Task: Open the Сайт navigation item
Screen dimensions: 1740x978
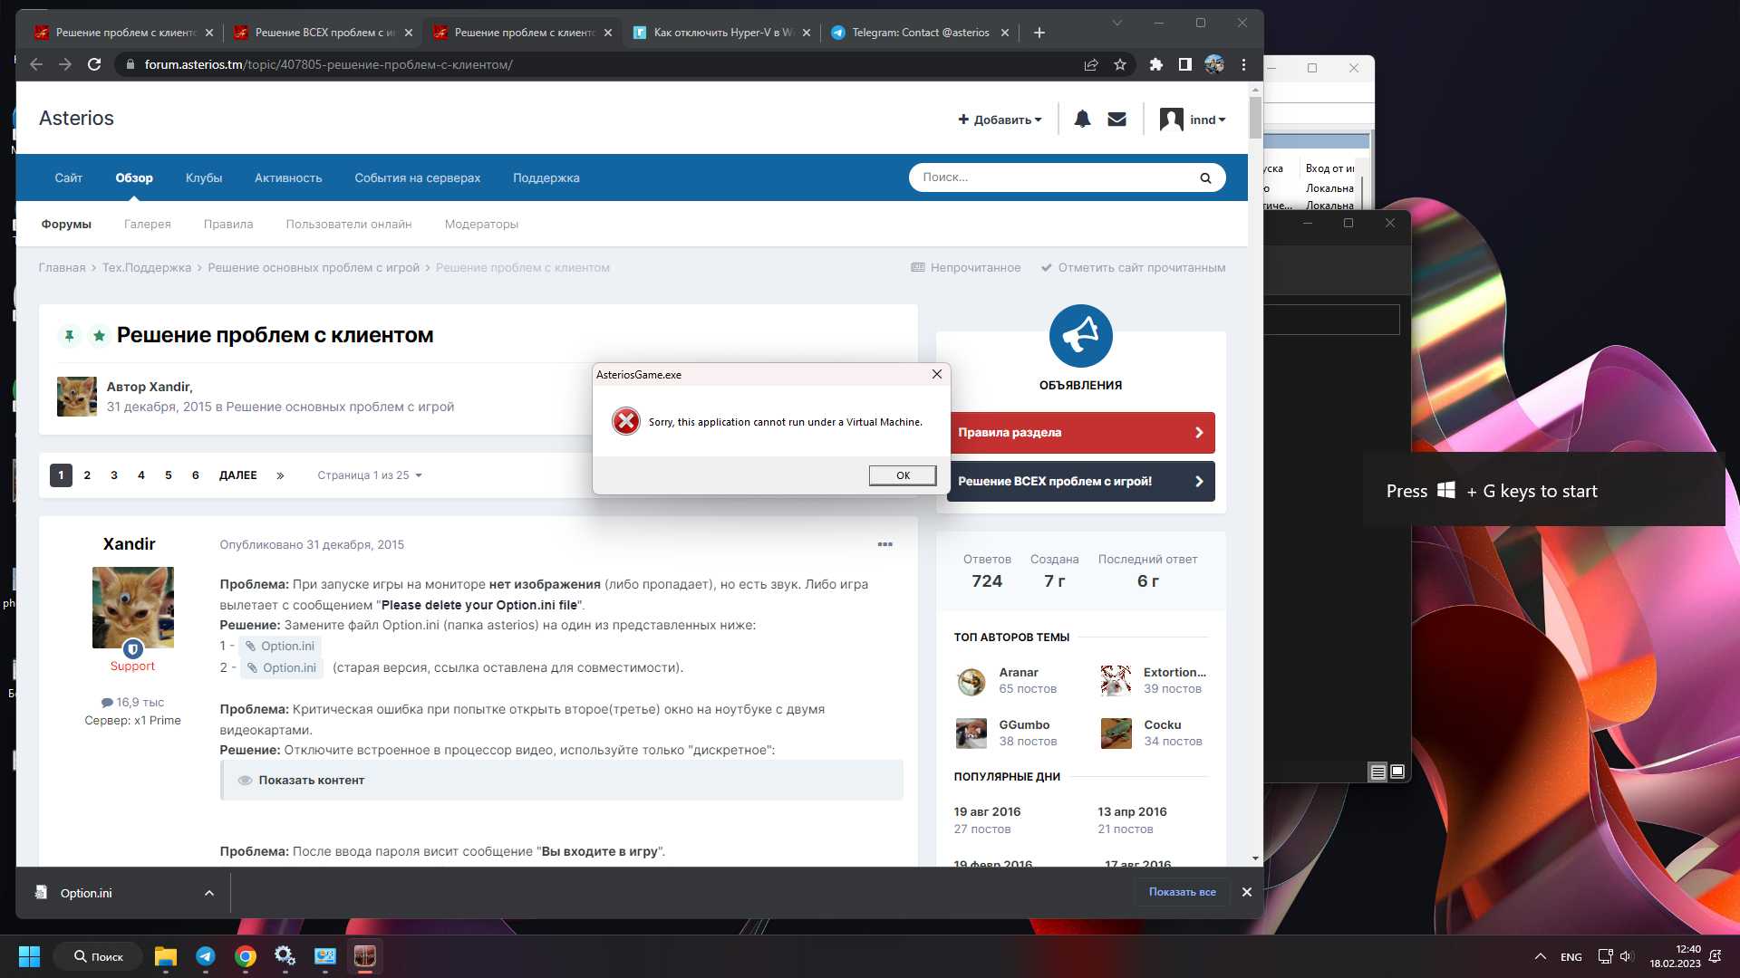Action: [x=68, y=177]
